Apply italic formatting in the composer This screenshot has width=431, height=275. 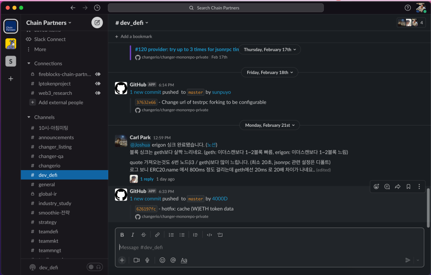click(x=133, y=235)
